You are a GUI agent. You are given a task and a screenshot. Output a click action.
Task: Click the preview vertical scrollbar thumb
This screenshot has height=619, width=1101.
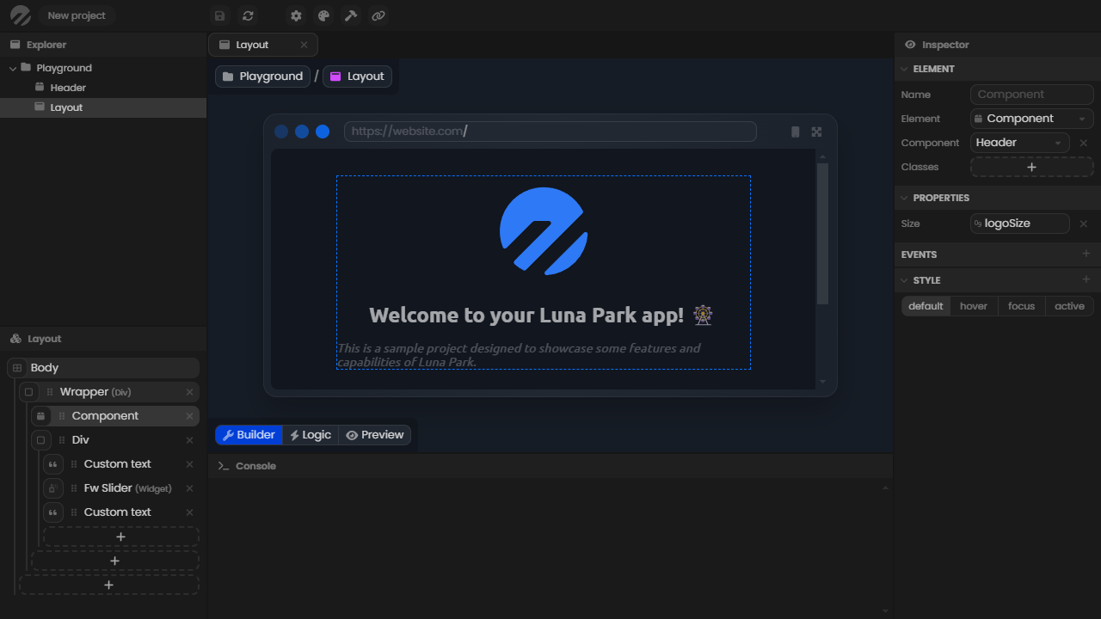point(822,234)
